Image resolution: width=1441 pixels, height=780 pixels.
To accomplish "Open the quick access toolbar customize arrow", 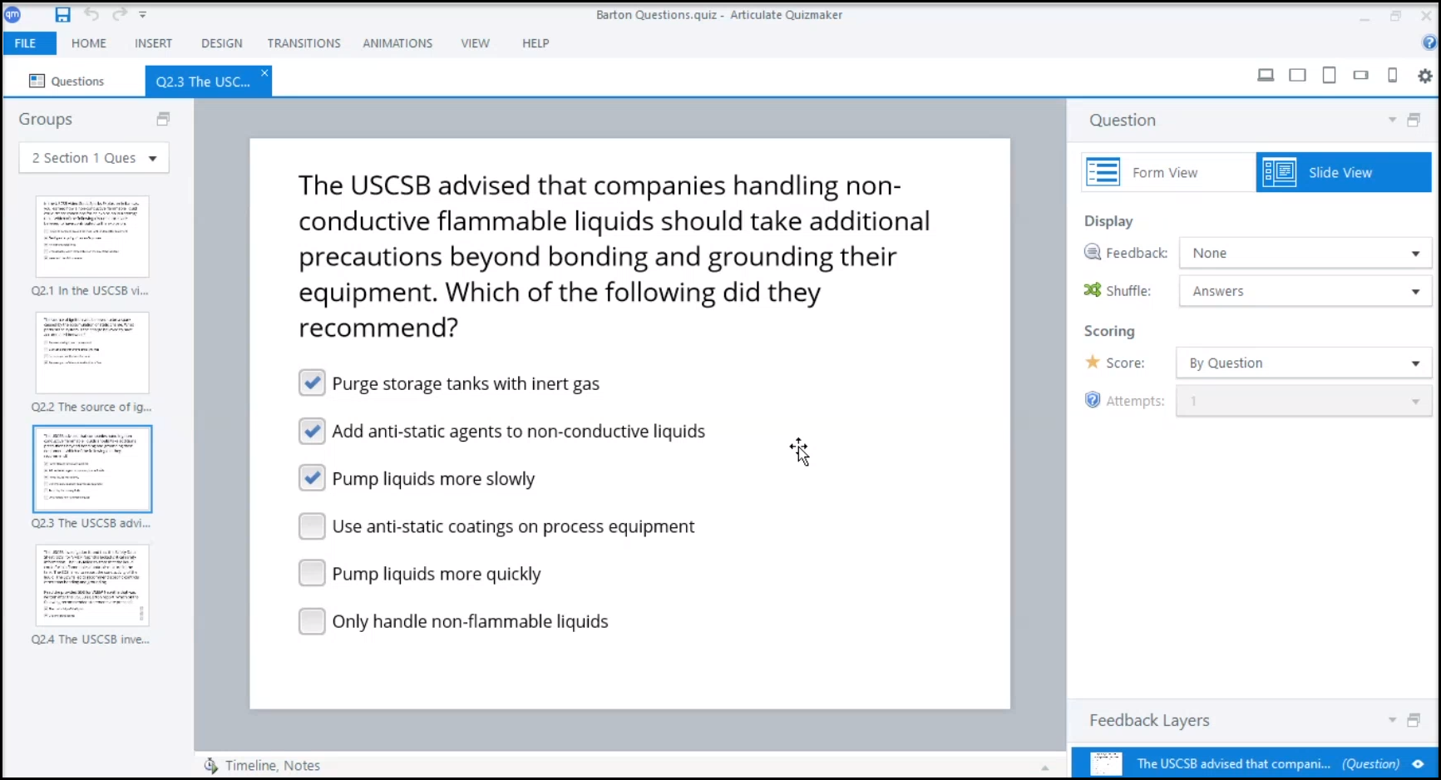I will click(143, 15).
